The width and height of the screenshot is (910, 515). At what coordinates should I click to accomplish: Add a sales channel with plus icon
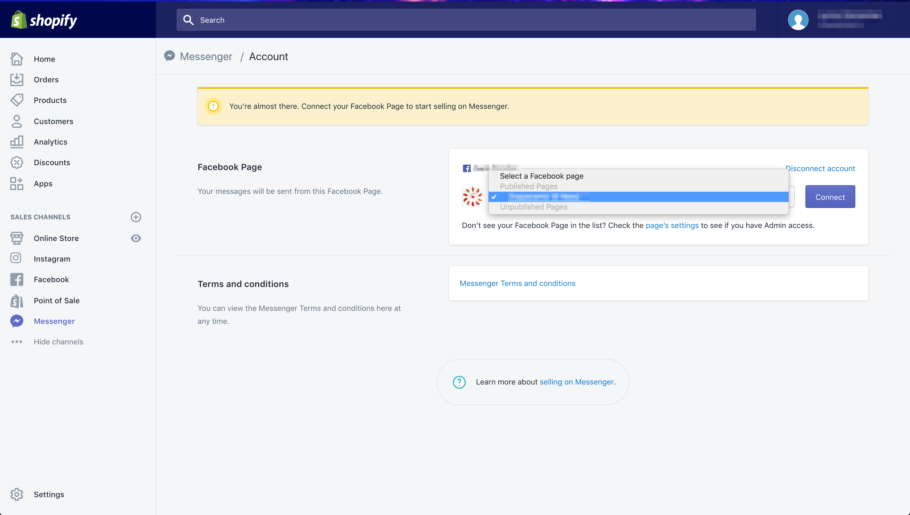(136, 217)
